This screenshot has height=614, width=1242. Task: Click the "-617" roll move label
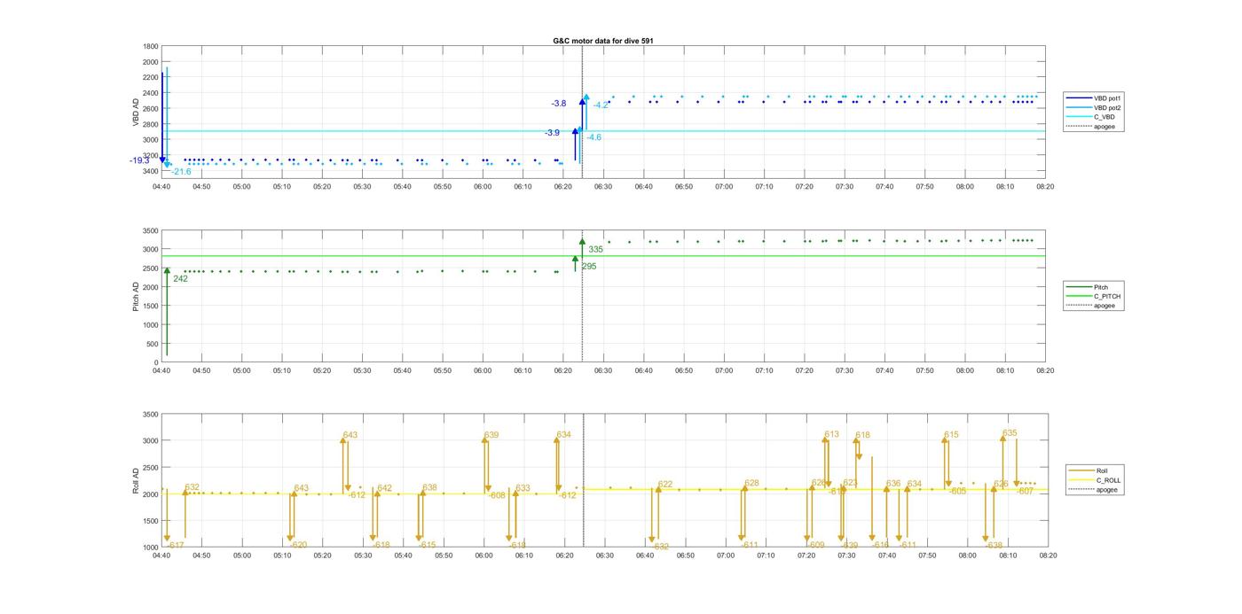tap(176, 546)
